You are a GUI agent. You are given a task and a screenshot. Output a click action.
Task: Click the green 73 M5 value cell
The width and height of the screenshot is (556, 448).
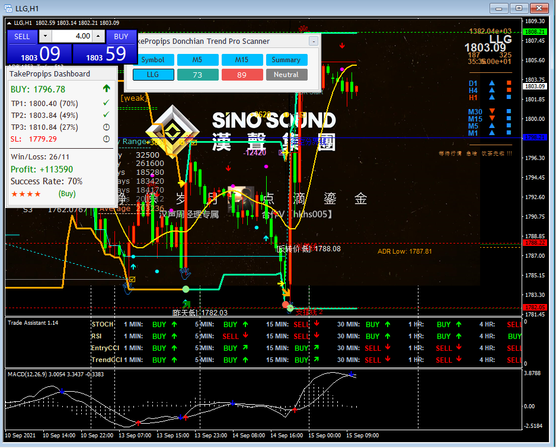pos(197,75)
